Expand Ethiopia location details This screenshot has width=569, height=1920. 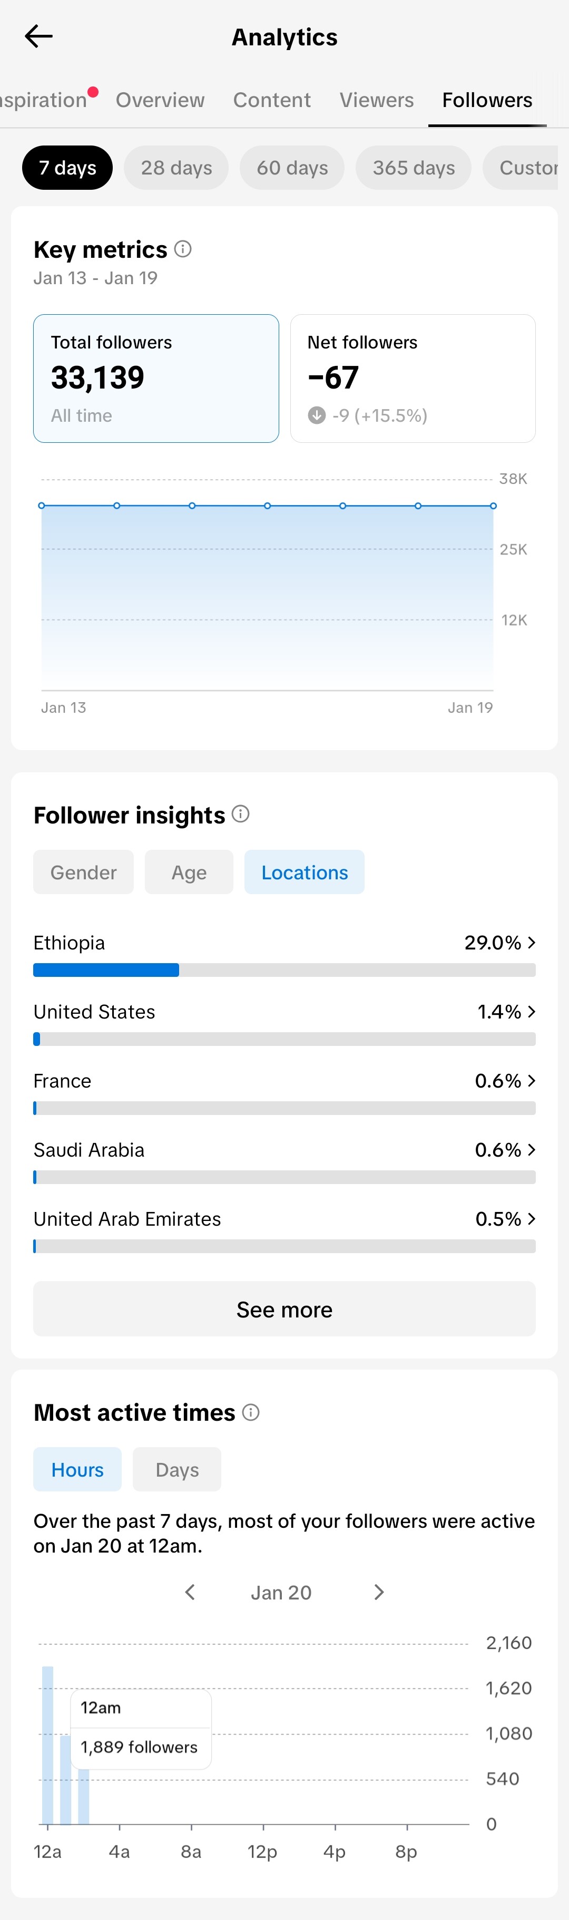click(x=531, y=943)
